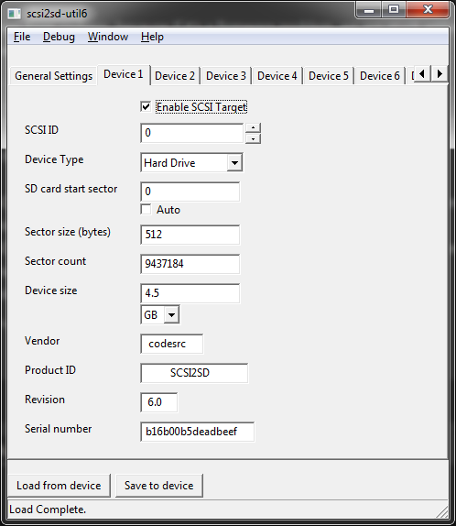Decrease SCSI ID with the down spinner arrow

(253, 138)
